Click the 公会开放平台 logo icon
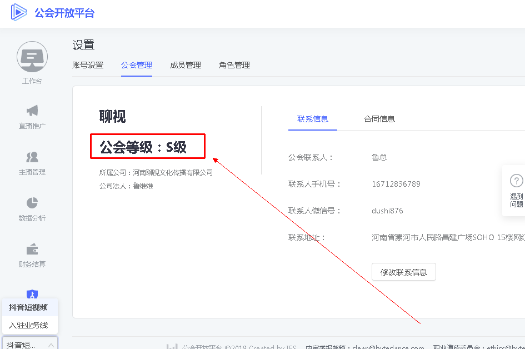The height and width of the screenshot is (349, 525). tap(19, 12)
